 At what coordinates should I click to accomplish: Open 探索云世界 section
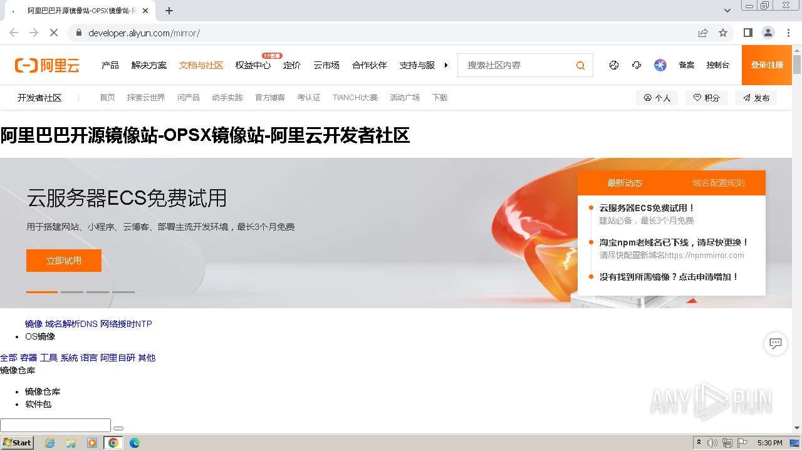[x=146, y=98]
